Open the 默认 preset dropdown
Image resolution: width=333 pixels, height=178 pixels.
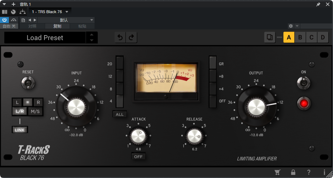[66, 20]
